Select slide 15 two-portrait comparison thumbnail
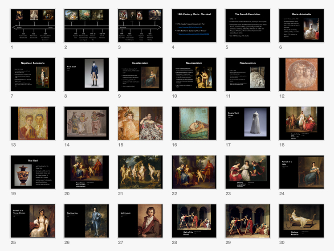Viewport: 334px width, 251px height. tap(140, 123)
